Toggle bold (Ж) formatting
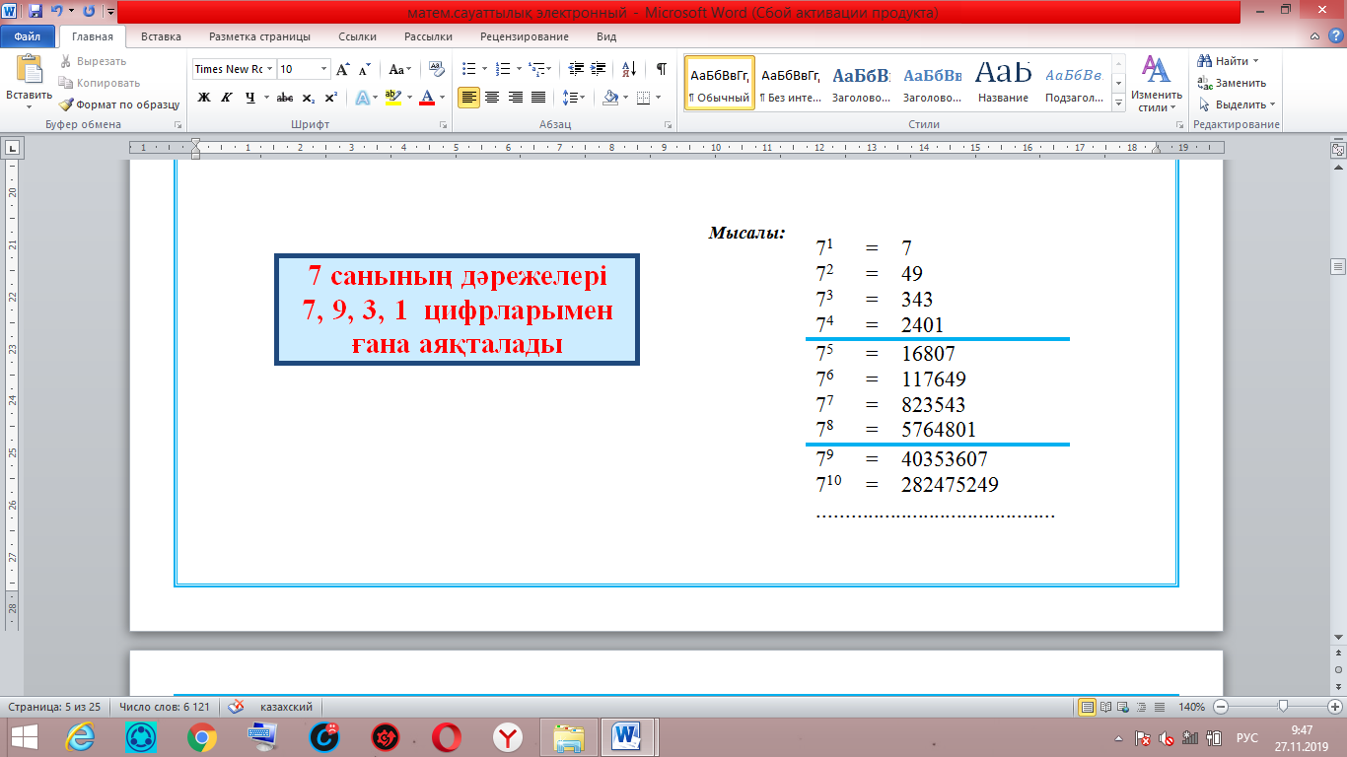 point(204,98)
